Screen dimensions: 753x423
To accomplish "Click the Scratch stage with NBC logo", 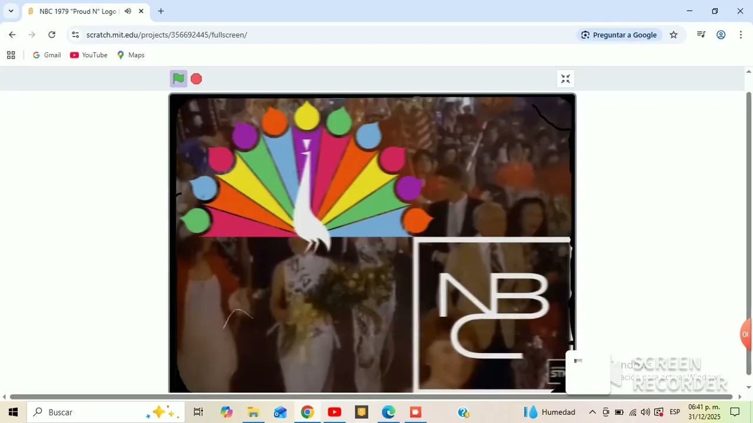I will coord(372,243).
